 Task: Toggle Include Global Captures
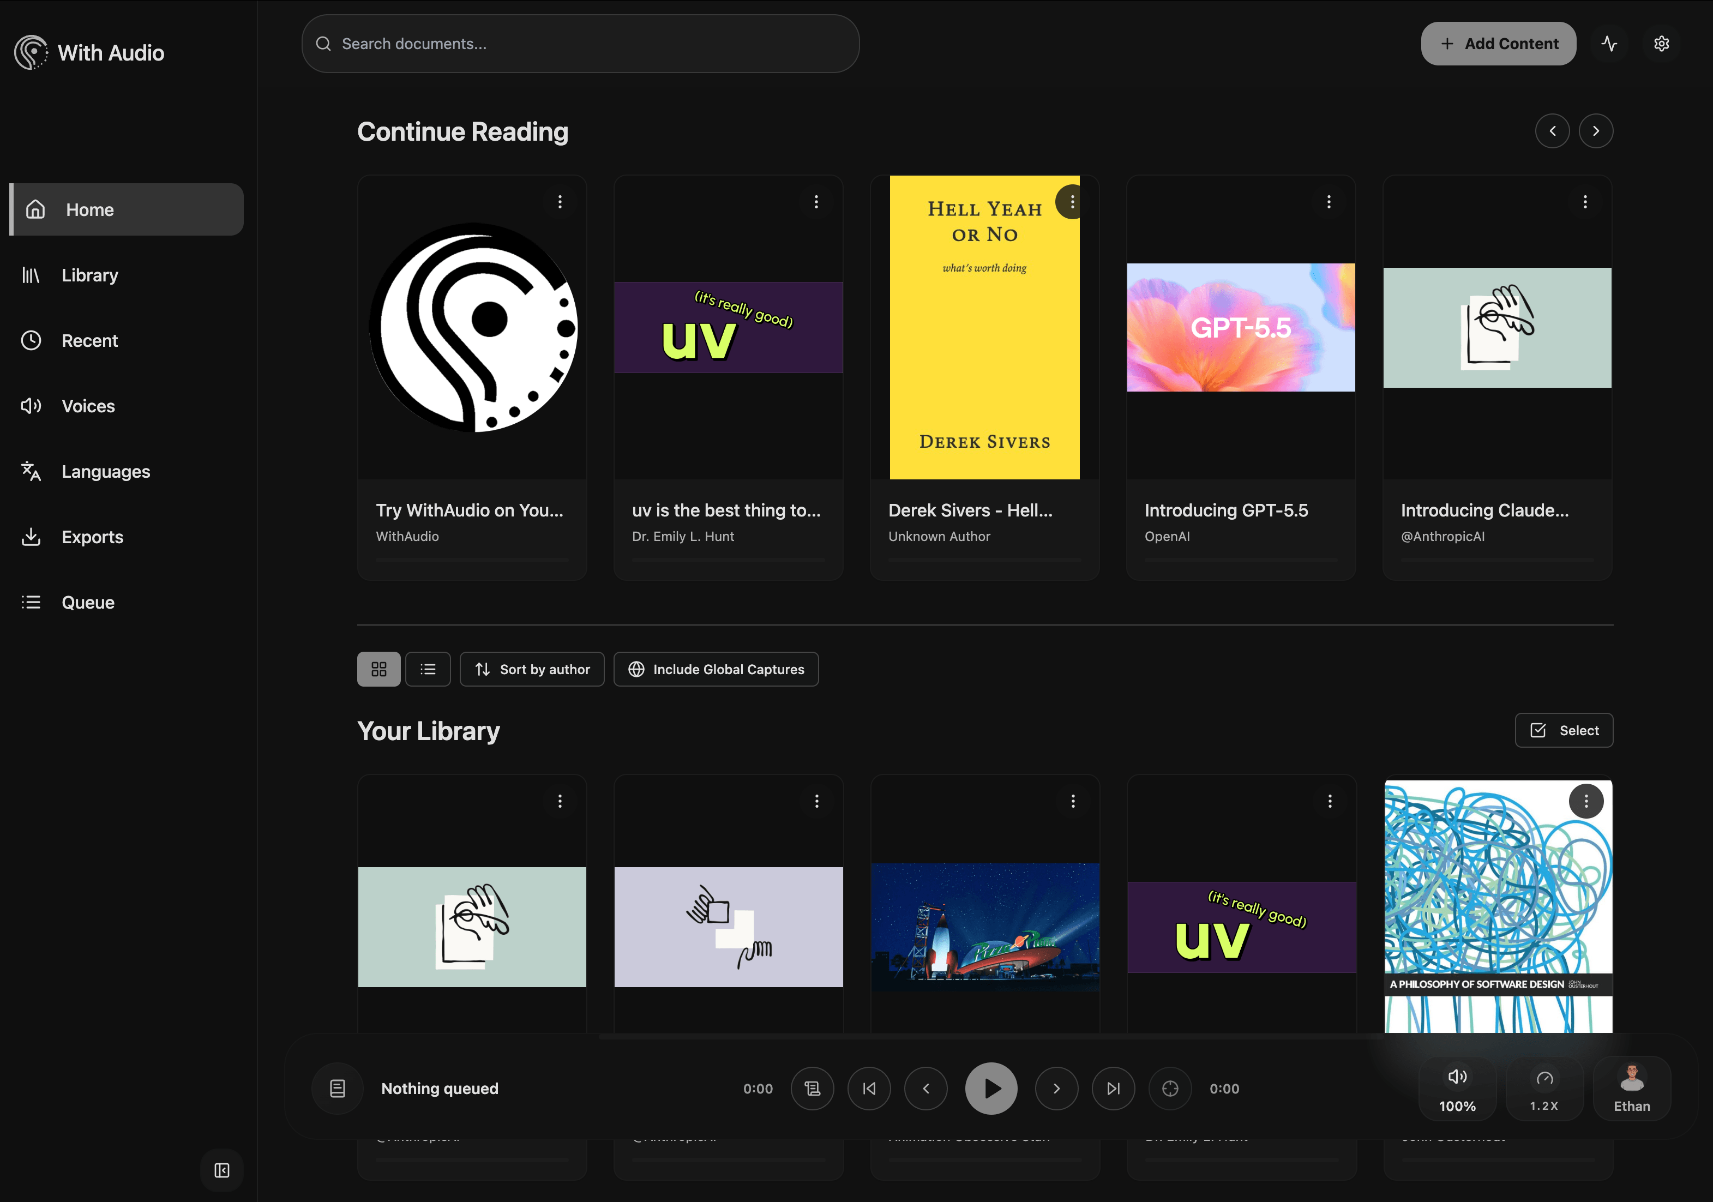[716, 669]
